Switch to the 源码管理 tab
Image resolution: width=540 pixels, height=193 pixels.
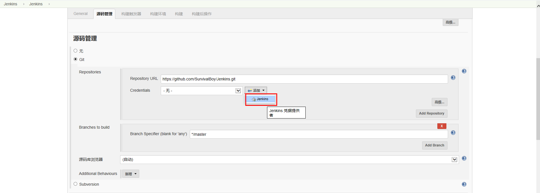click(104, 14)
